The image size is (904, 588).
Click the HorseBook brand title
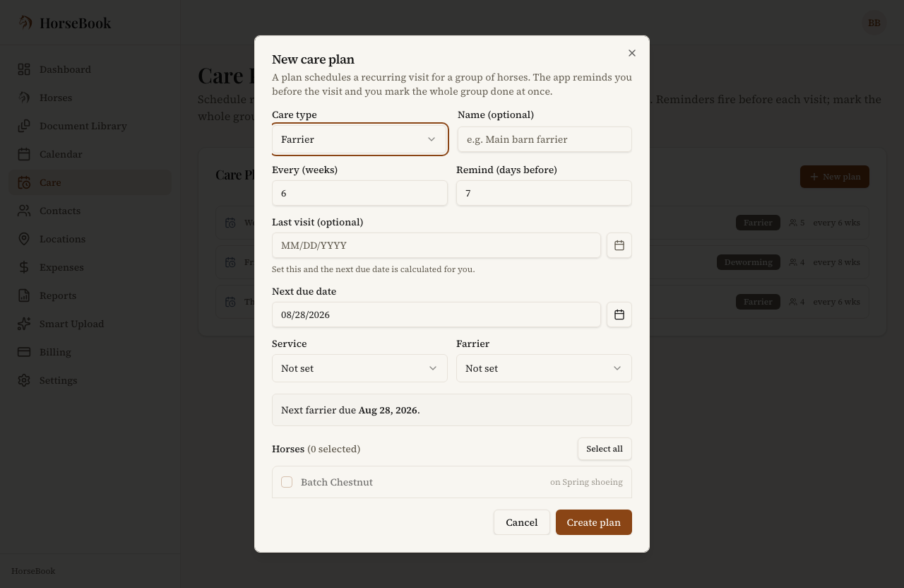(x=76, y=23)
